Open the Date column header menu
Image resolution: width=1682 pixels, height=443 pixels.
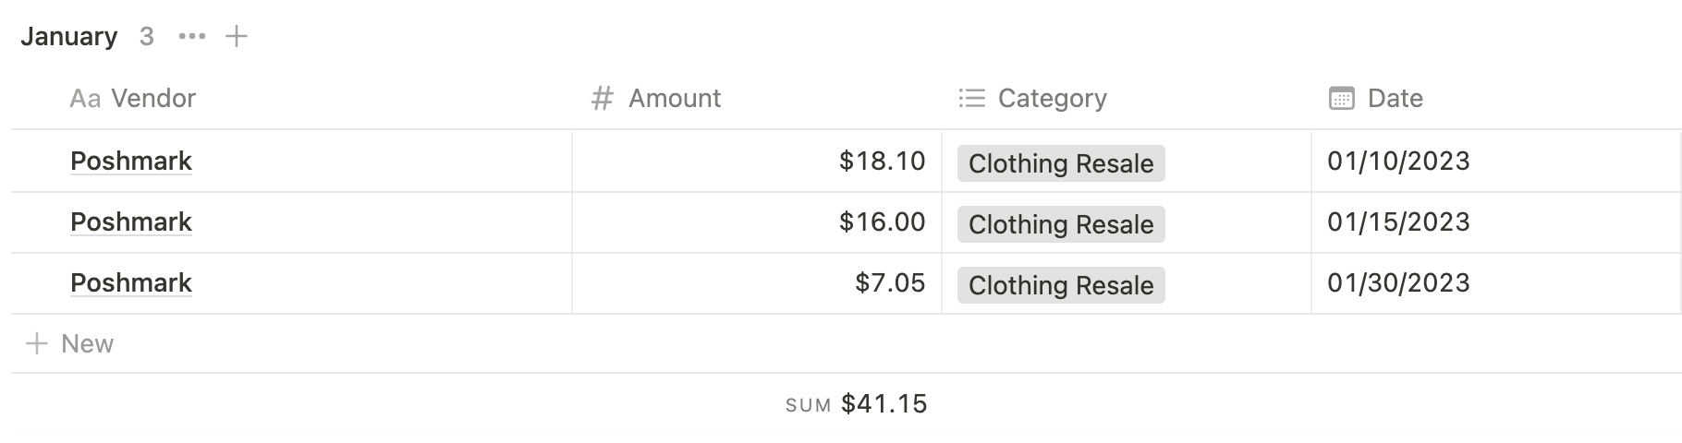(x=1395, y=99)
